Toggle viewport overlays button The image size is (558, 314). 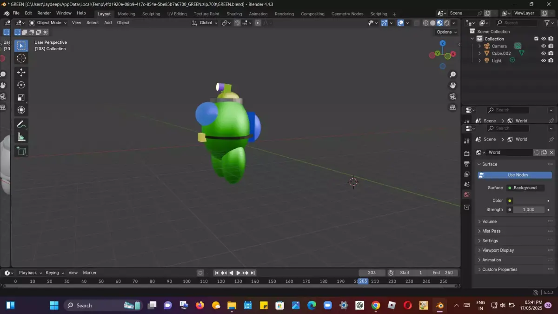(400, 23)
